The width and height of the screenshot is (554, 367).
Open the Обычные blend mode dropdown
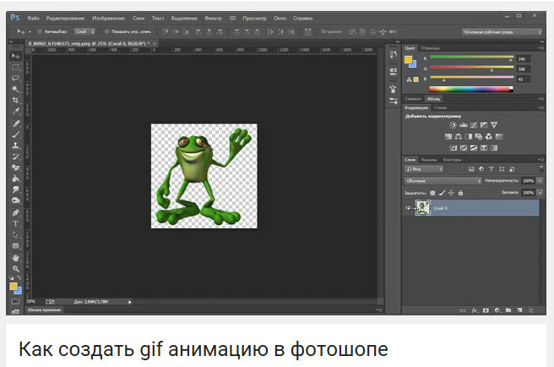coord(443,181)
